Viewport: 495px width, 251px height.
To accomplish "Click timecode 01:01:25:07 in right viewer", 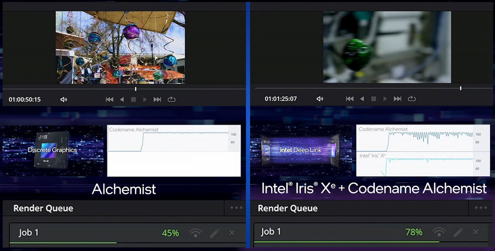I will 280,99.
